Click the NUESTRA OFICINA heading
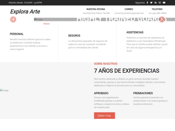Viewport: 175px width, 131px height. click(x=96, y=9)
